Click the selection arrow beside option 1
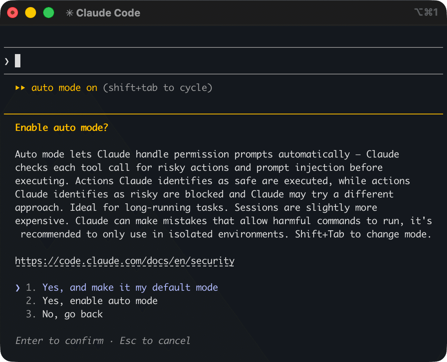Screen dimensions: 447x362 (18, 288)
